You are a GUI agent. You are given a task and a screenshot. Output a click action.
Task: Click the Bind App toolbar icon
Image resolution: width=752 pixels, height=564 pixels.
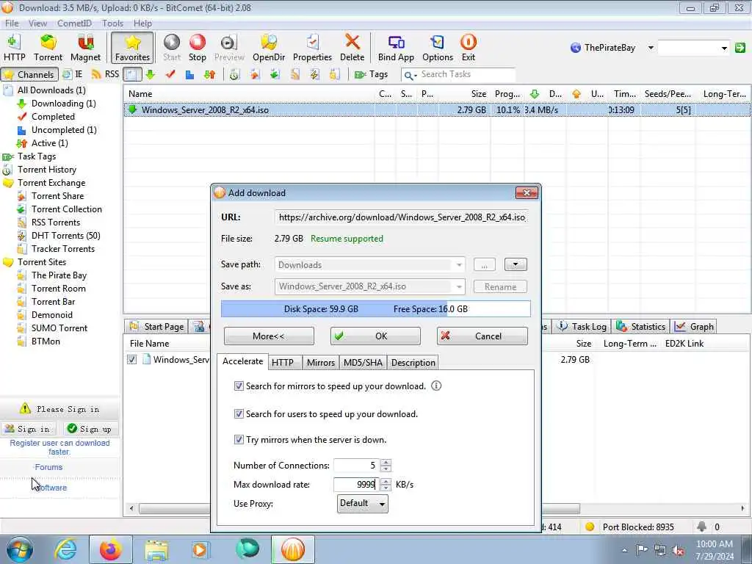396,48
